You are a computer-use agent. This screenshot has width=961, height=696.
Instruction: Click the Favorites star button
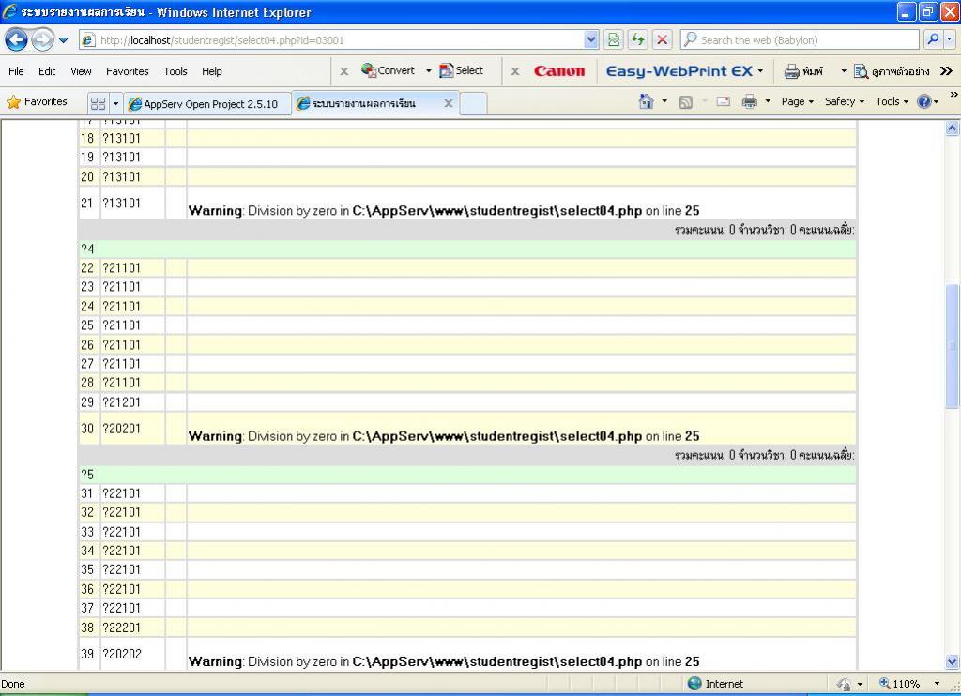tap(38, 101)
